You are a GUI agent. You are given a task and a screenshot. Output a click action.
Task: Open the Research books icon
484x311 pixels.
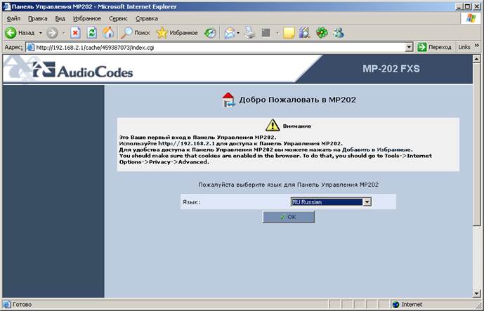coord(304,33)
